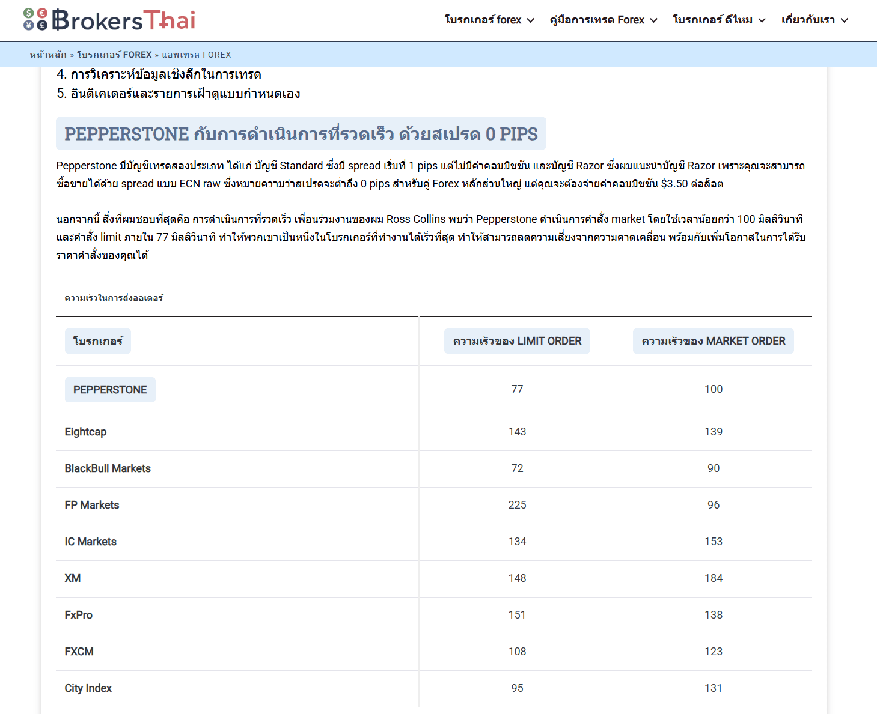The width and height of the screenshot is (877, 714).
Task: Click FP Markets market value 96
Action: point(714,505)
